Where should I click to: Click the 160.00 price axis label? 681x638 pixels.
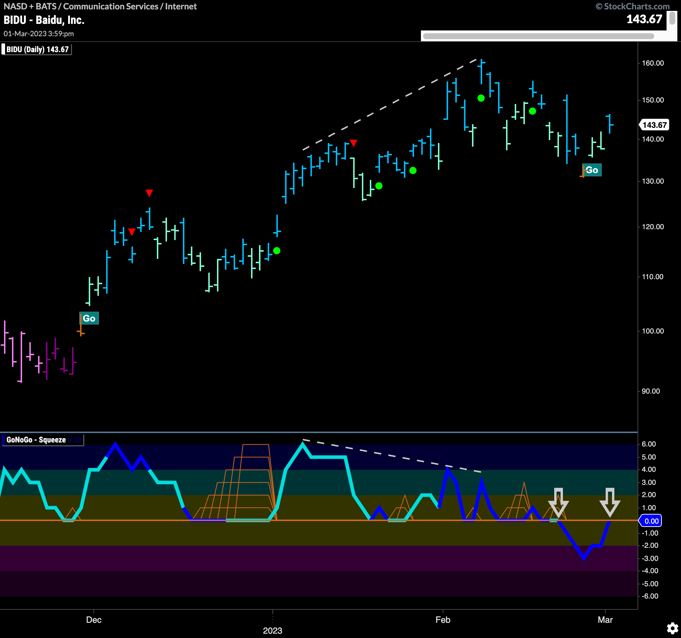653,63
